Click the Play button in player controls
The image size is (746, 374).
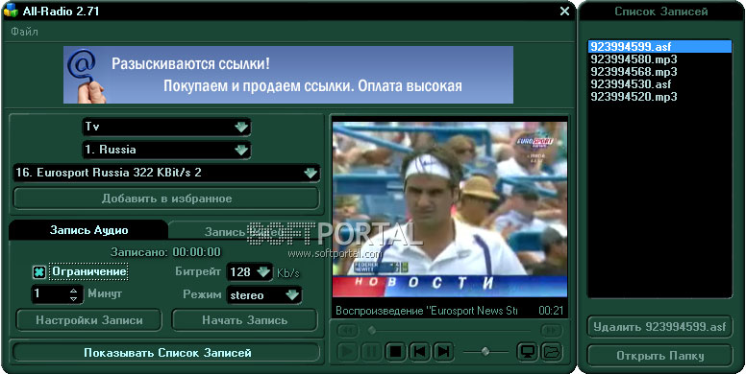[x=348, y=352]
